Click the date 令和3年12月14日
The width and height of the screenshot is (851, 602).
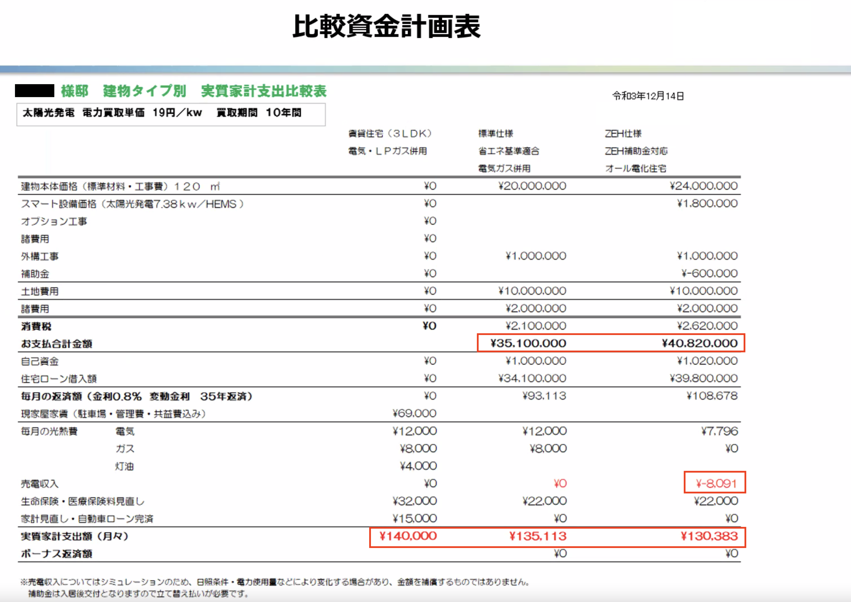648,96
